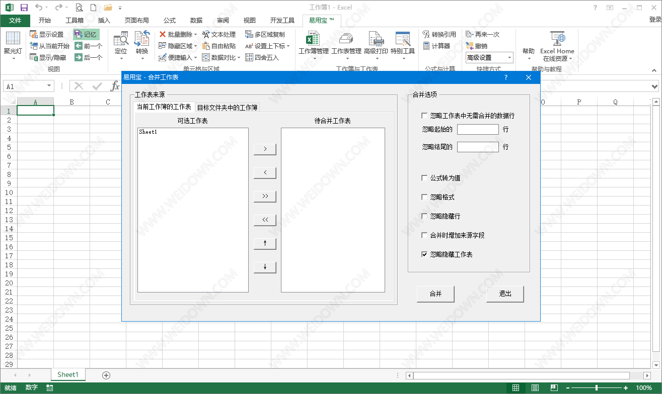Click 登录 sign-in link
This screenshot has height=394, width=662.
(x=655, y=20)
